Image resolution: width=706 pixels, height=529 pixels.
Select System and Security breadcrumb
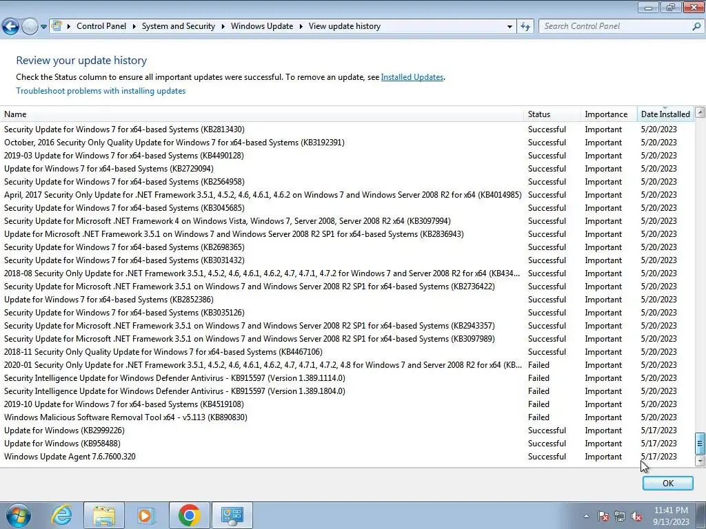tap(179, 26)
